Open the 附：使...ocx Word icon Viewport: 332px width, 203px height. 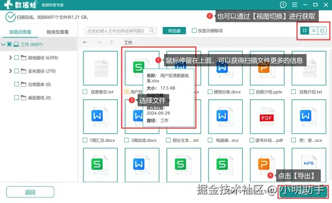point(308,116)
